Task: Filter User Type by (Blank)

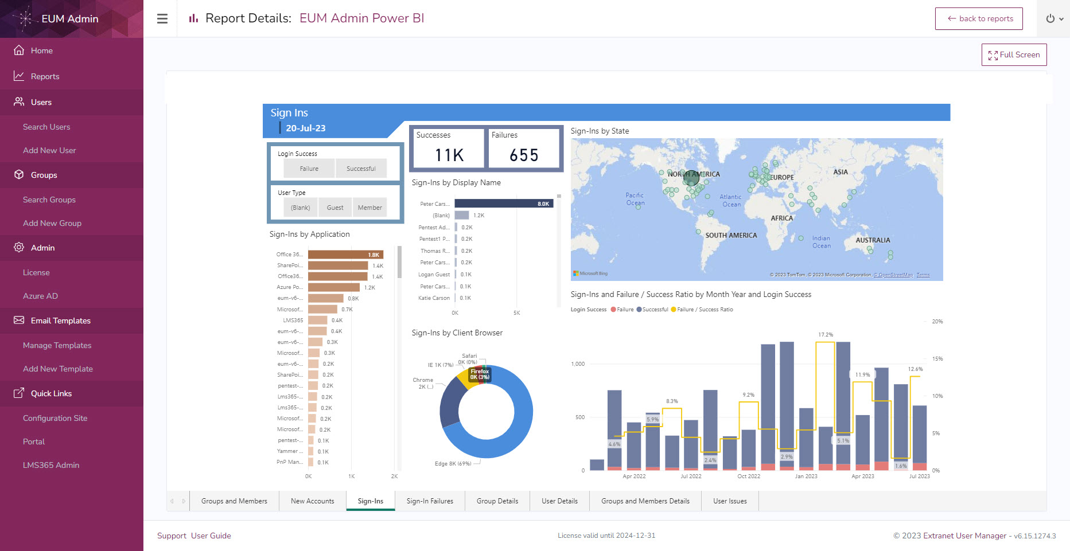Action: tap(300, 208)
